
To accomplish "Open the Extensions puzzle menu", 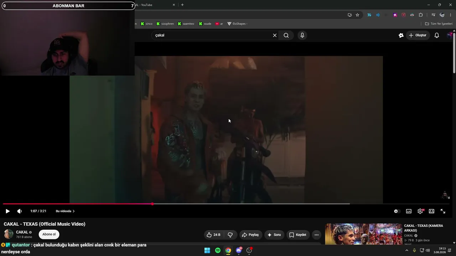I will pos(421,15).
